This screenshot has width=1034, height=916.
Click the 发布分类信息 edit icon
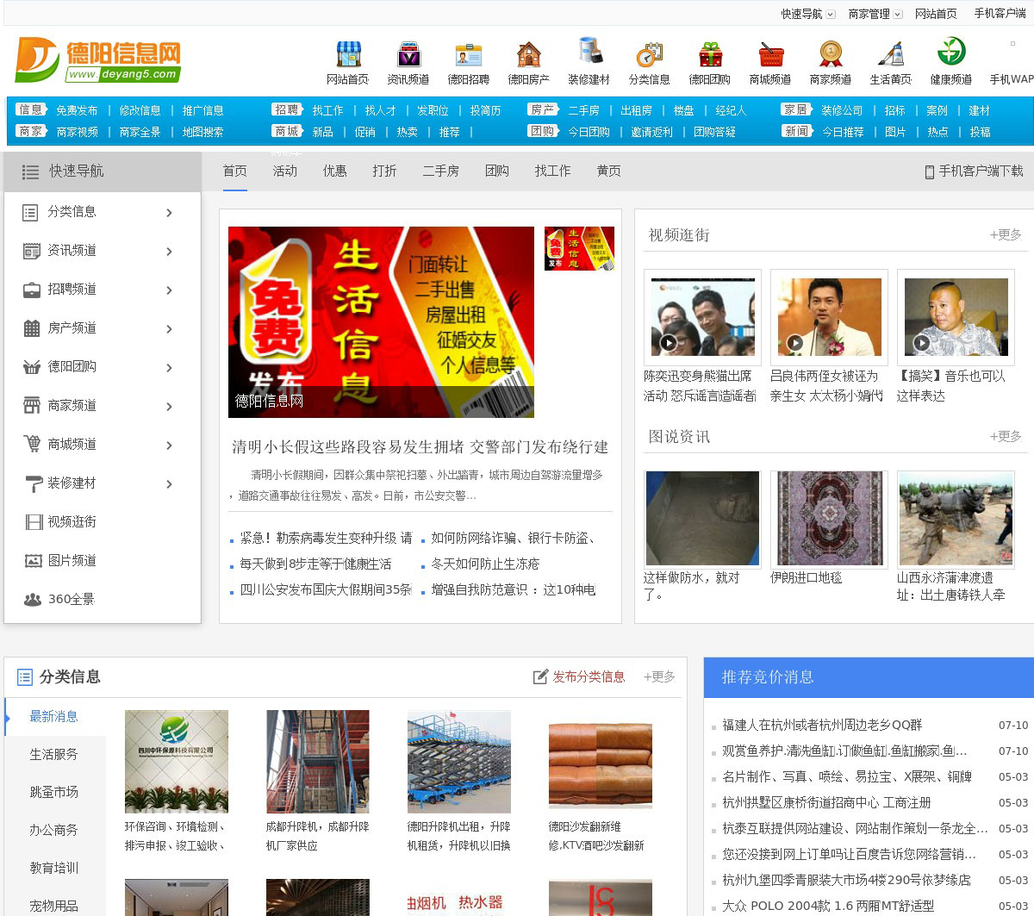coord(540,677)
